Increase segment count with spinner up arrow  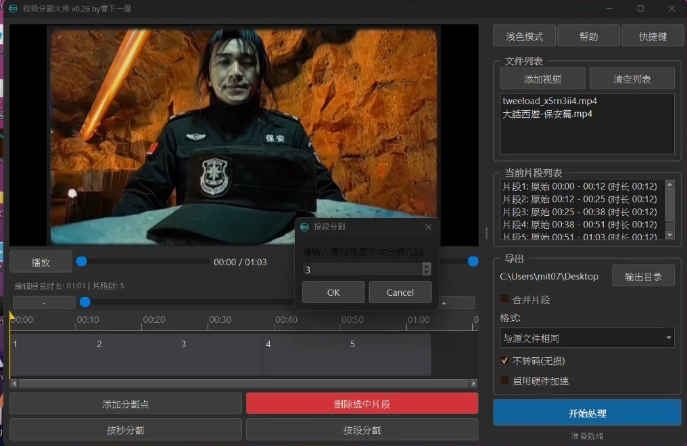(426, 266)
